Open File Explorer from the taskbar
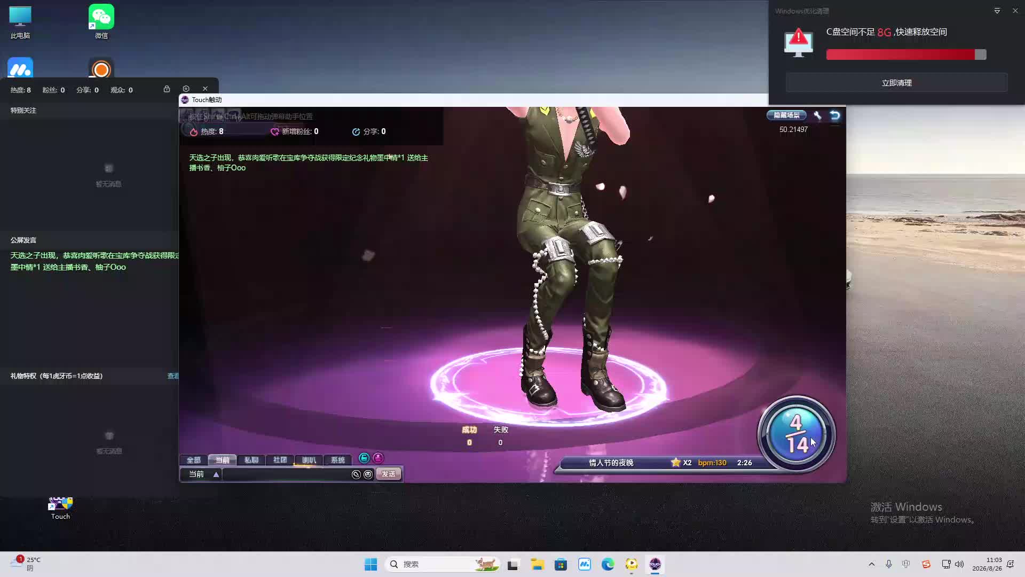 (x=537, y=564)
